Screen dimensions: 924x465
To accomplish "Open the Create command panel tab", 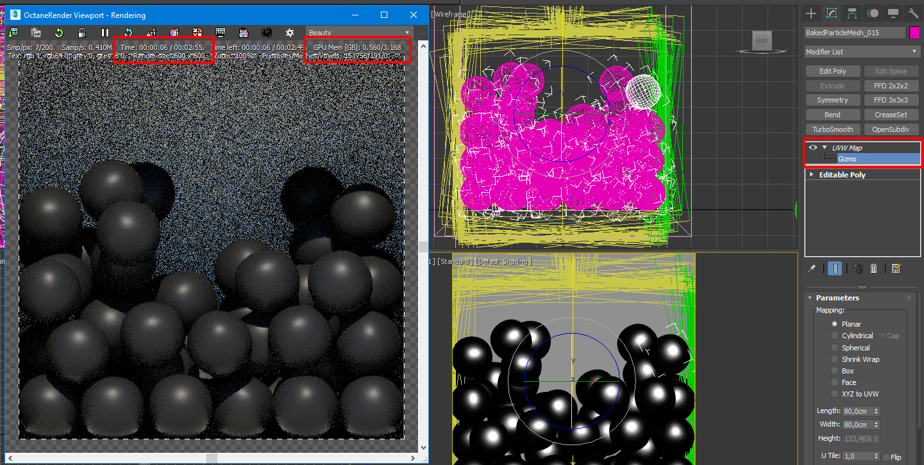I will pyautogui.click(x=812, y=13).
